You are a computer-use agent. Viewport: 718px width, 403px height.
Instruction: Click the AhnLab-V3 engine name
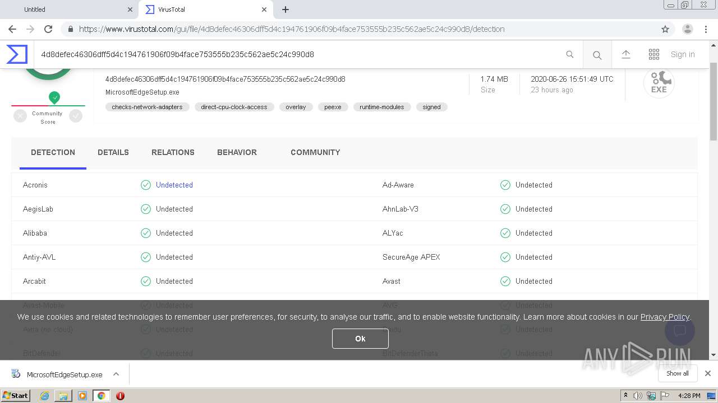click(x=401, y=209)
